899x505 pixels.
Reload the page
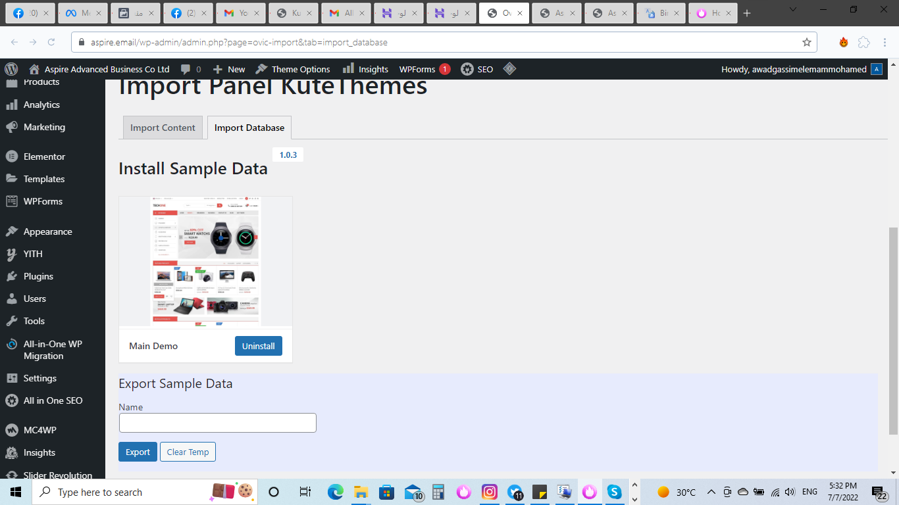tap(51, 42)
